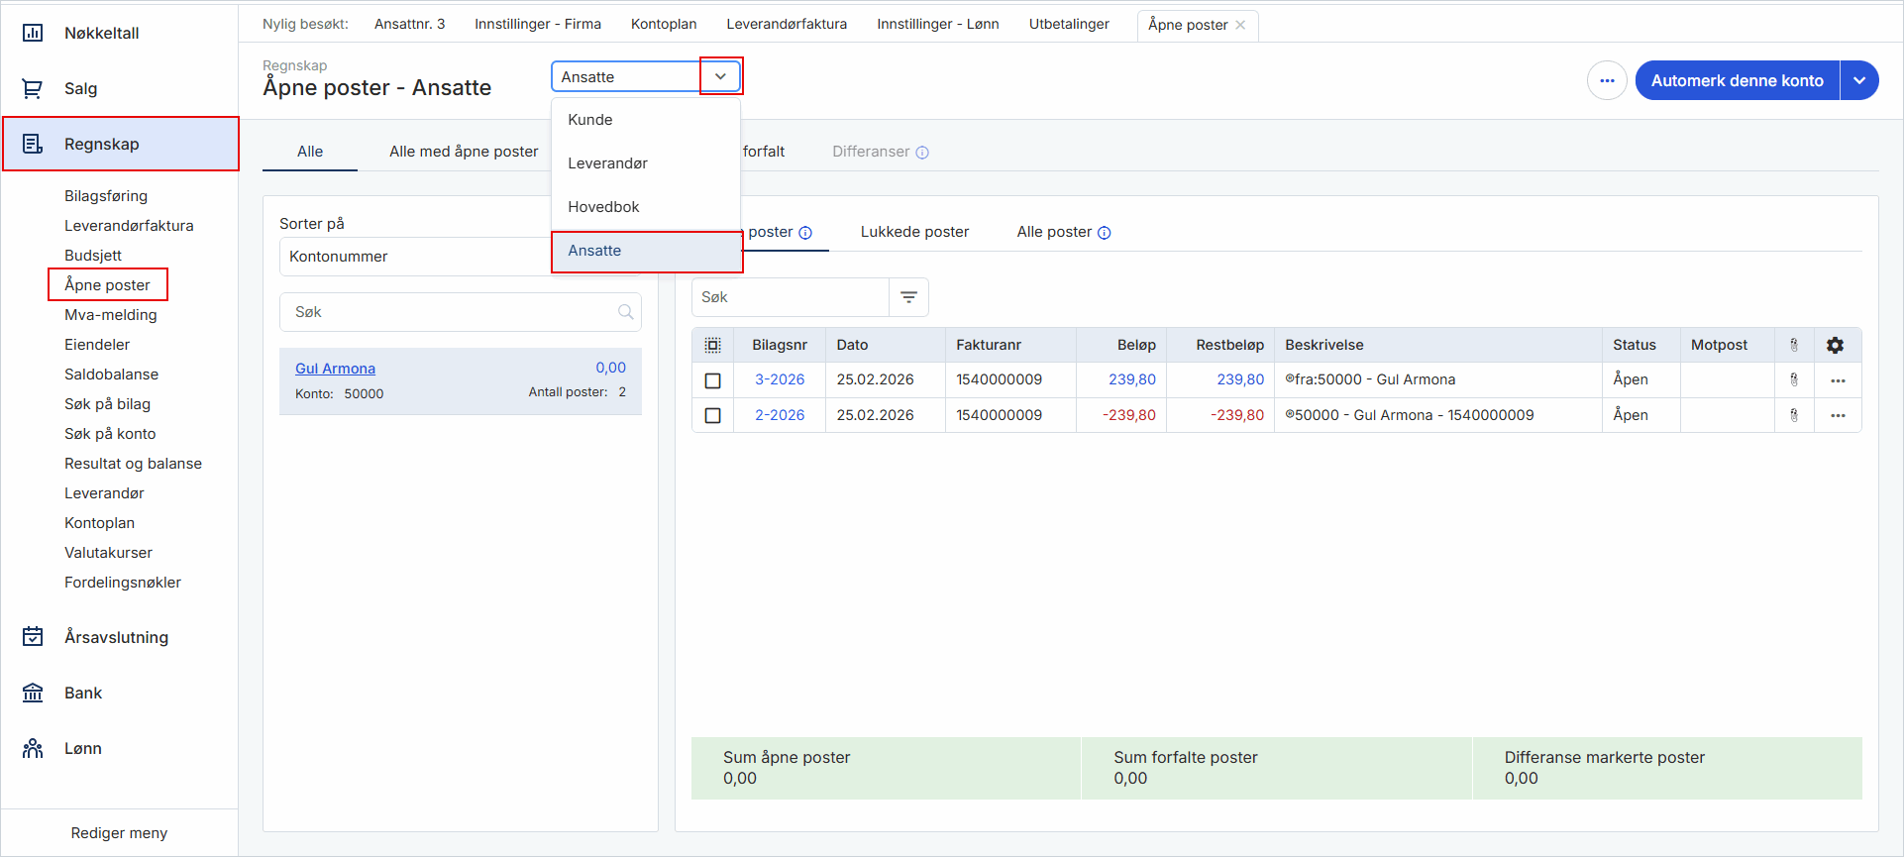
Task: Close the Åpne poster tab
Action: click(1240, 25)
